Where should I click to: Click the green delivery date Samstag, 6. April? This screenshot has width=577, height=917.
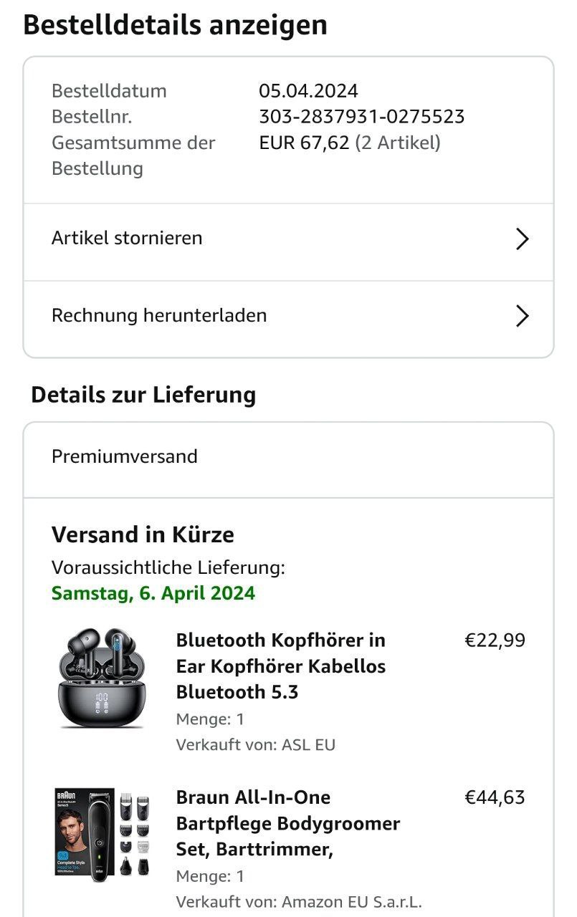click(153, 593)
